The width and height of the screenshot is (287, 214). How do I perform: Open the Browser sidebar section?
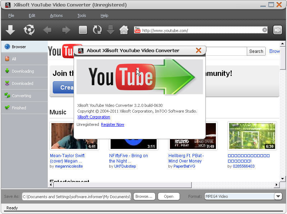point(24,47)
